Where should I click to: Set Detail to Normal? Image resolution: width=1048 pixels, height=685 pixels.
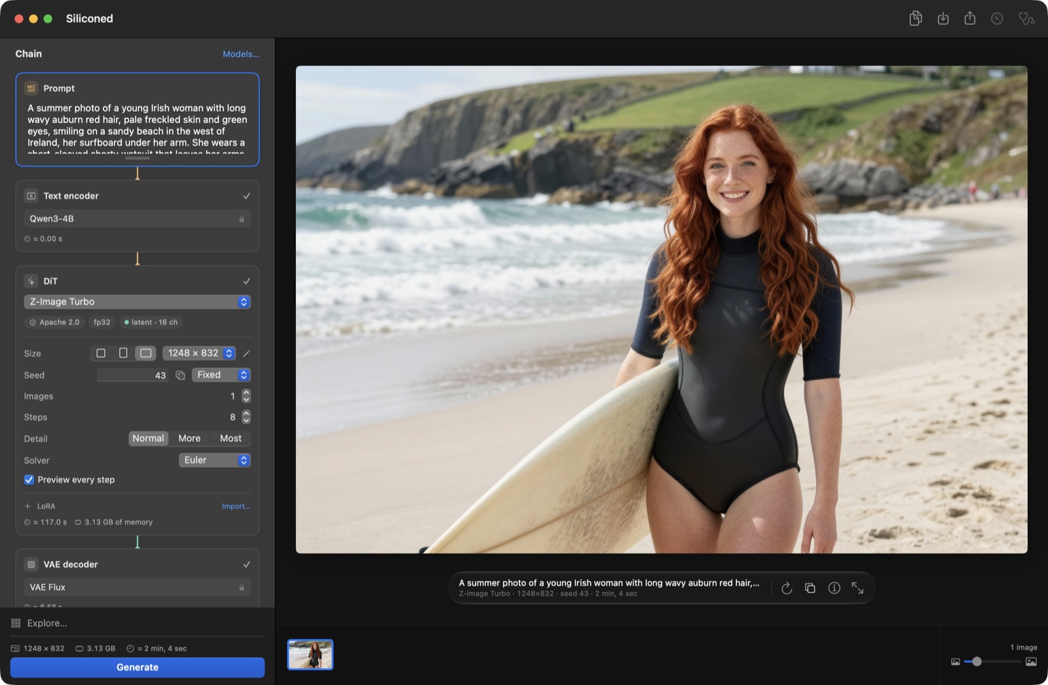[x=148, y=438]
